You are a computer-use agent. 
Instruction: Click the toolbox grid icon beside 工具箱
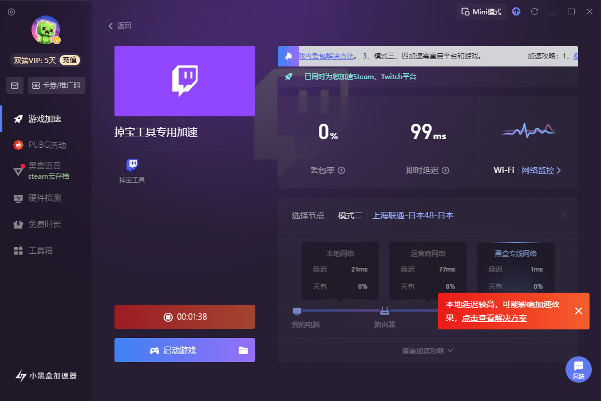[18, 250]
